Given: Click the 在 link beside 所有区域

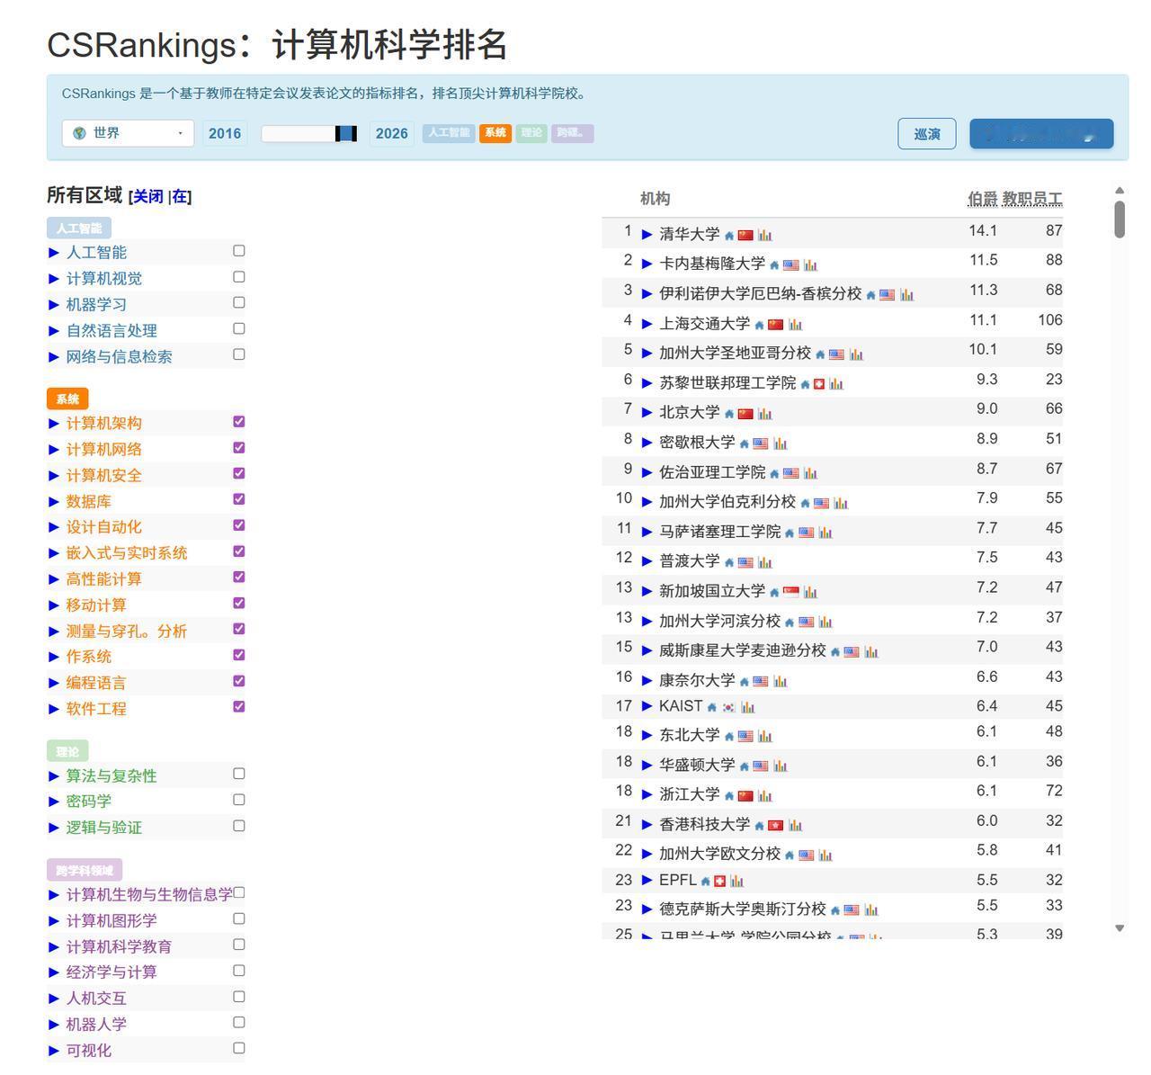Looking at the screenshot, I should [x=180, y=196].
